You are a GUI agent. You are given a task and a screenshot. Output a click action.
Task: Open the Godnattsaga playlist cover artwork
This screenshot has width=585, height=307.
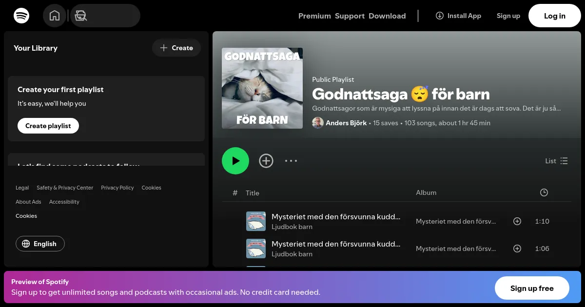pyautogui.click(x=262, y=88)
